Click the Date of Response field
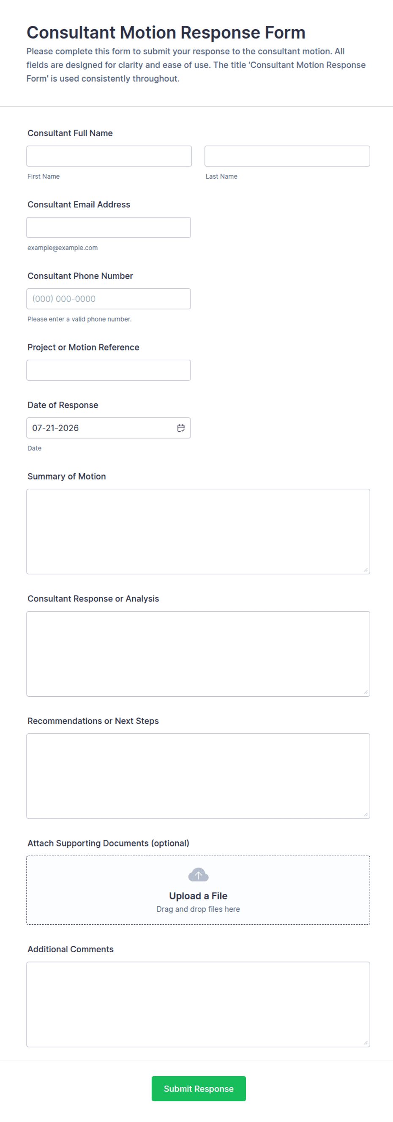The image size is (393, 1122). (x=109, y=428)
